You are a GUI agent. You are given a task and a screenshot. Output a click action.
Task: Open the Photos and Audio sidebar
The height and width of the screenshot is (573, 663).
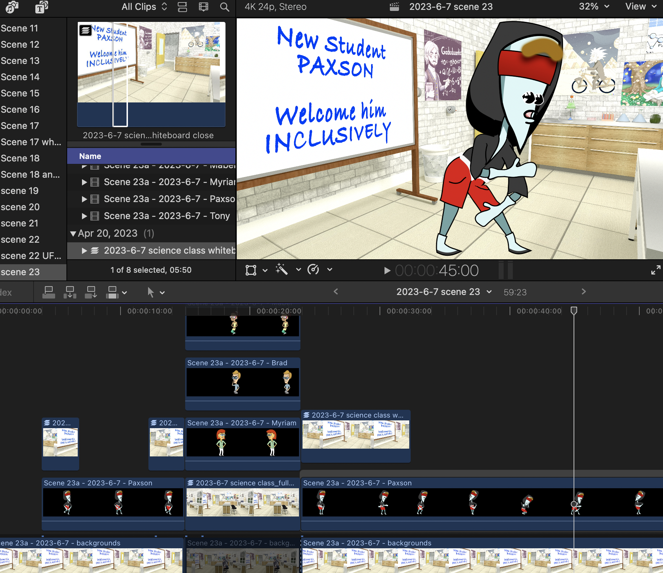(x=12, y=7)
